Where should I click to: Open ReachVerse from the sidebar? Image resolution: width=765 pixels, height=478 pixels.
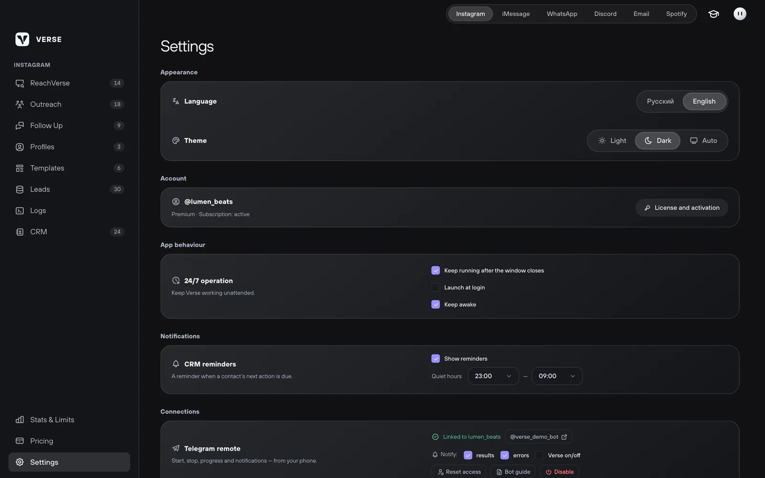tap(69, 83)
